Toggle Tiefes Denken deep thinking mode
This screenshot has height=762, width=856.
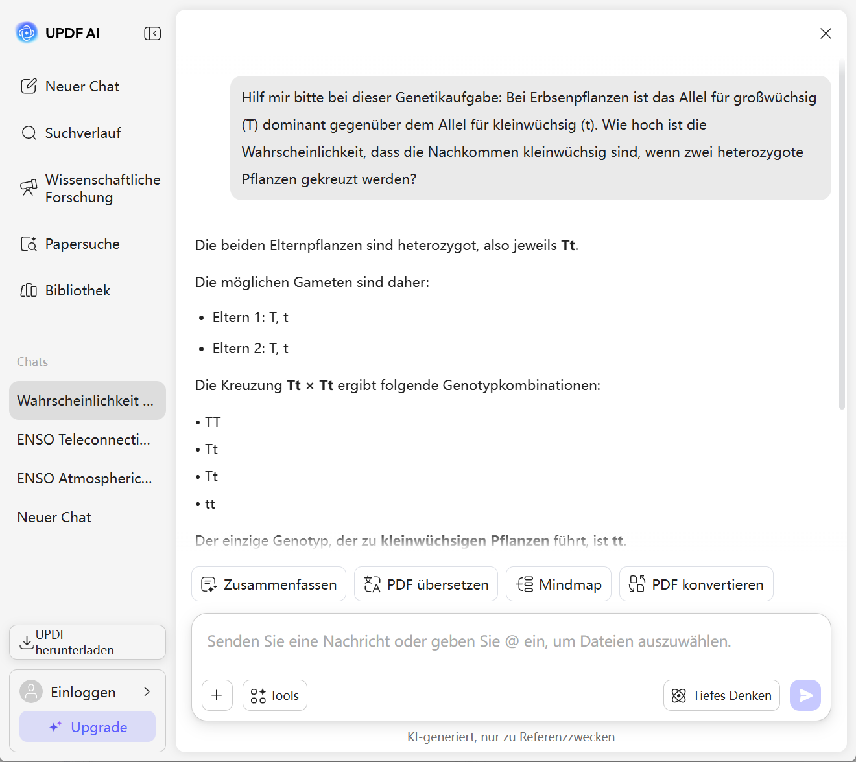coord(722,695)
